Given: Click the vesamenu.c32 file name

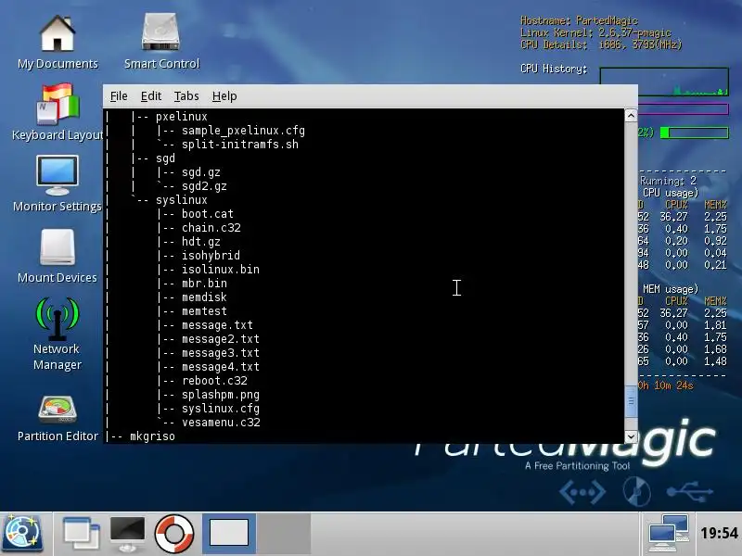Looking at the screenshot, I should point(221,423).
